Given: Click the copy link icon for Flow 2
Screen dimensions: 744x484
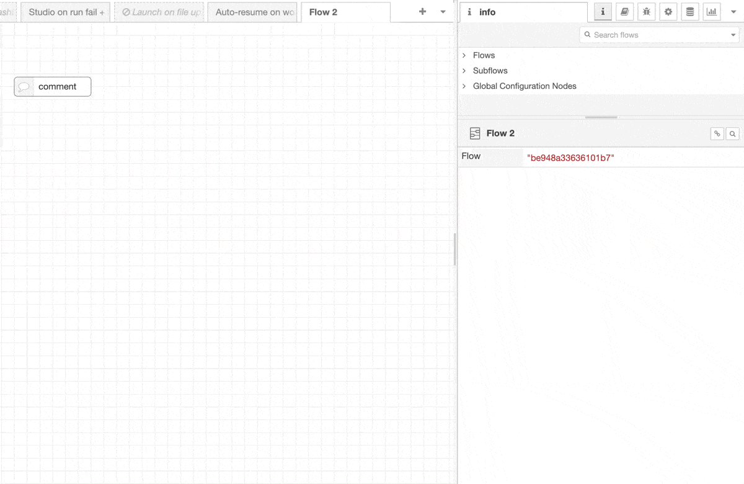Looking at the screenshot, I should pos(717,133).
